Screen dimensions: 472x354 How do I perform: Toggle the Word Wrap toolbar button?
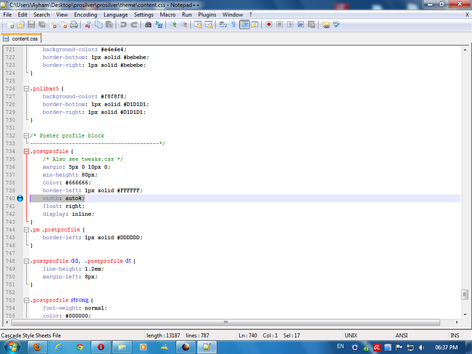pos(223,24)
